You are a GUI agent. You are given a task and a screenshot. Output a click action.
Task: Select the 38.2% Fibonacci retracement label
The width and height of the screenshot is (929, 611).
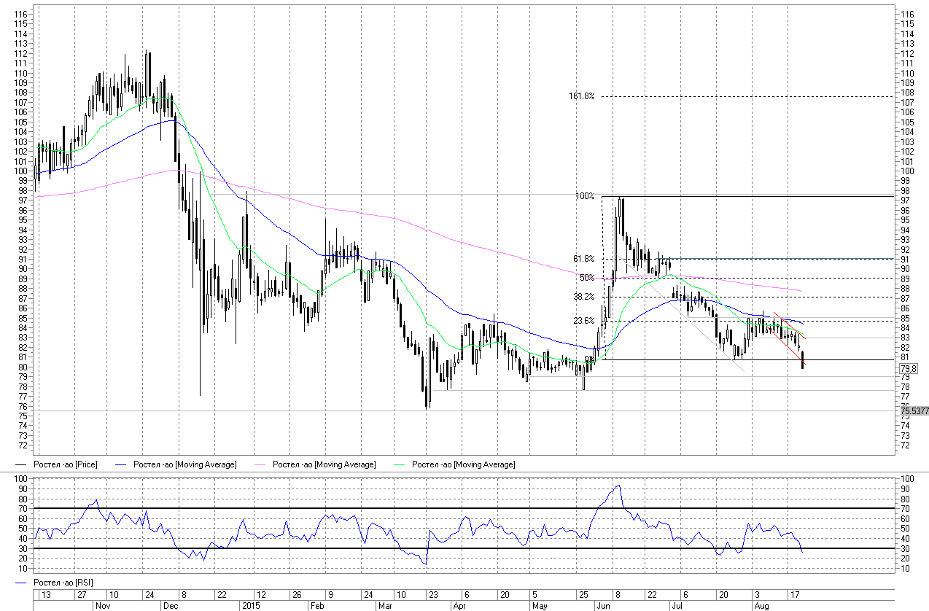(584, 297)
